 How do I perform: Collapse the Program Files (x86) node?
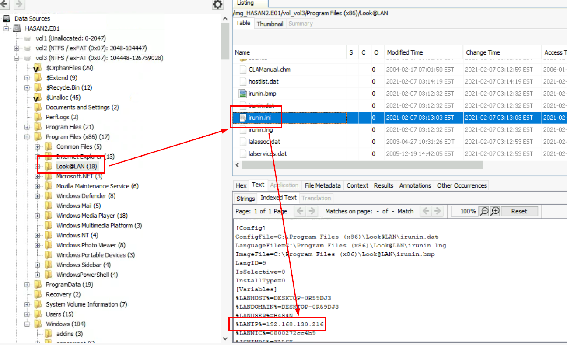[x=27, y=137]
